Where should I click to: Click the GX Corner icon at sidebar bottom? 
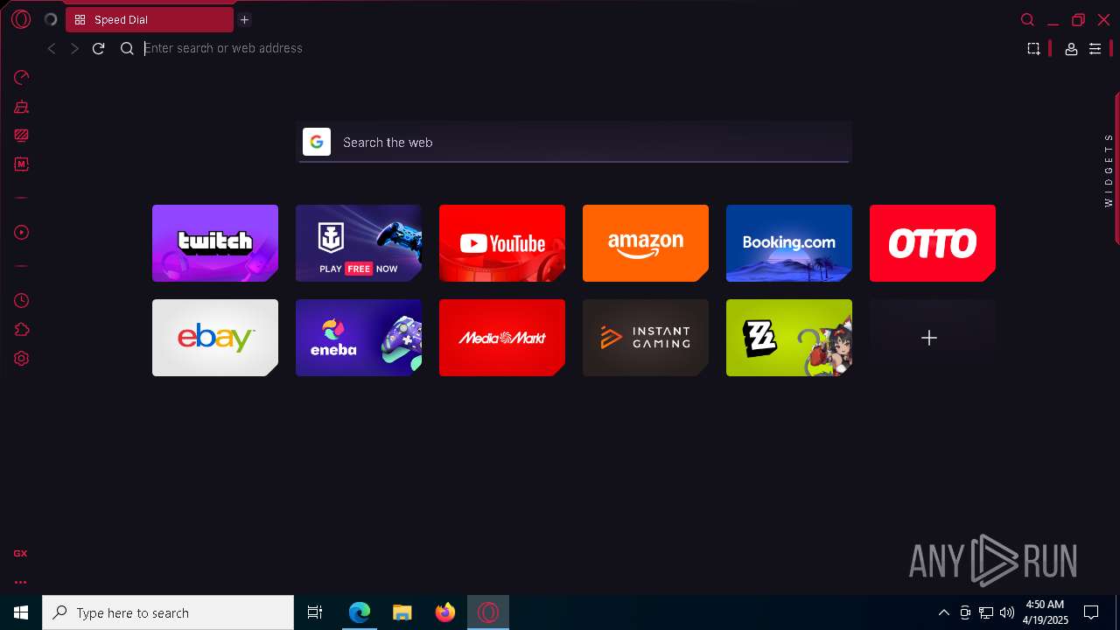20,553
